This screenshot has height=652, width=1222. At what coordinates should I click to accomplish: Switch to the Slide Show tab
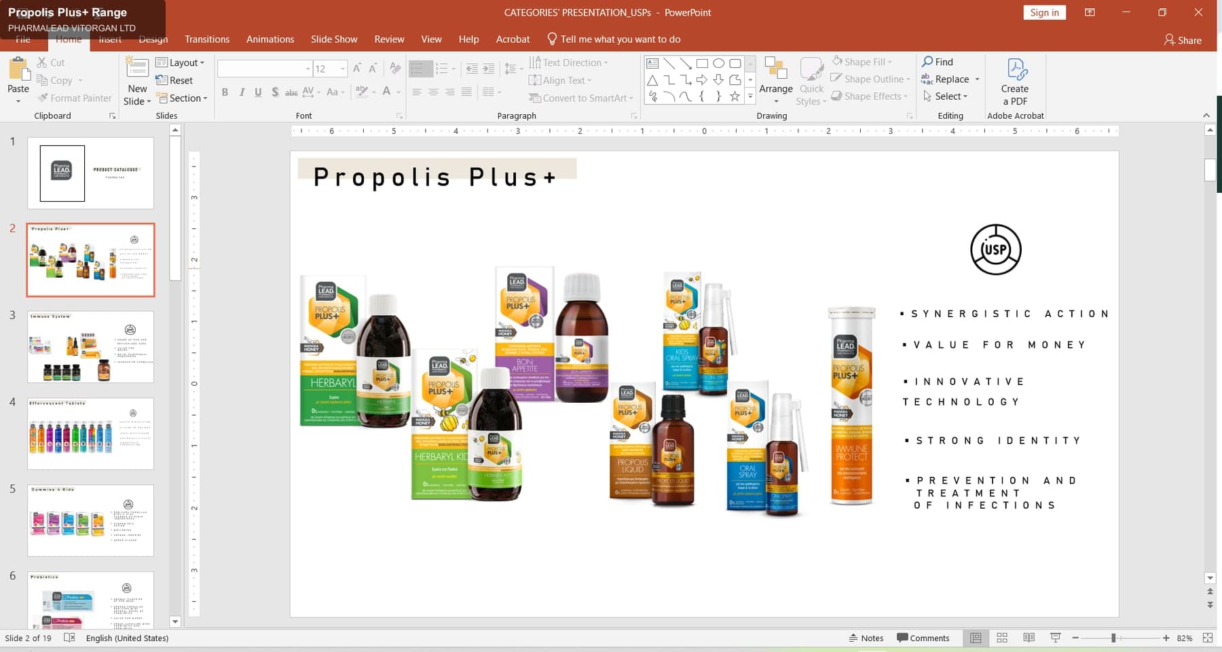pyautogui.click(x=334, y=39)
